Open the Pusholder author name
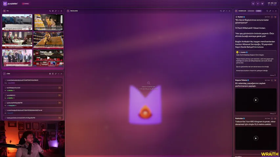The height and width of the screenshot is (157, 280). (239, 118)
